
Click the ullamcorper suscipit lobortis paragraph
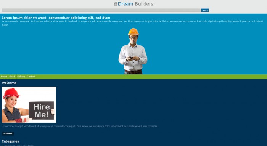click(79, 126)
